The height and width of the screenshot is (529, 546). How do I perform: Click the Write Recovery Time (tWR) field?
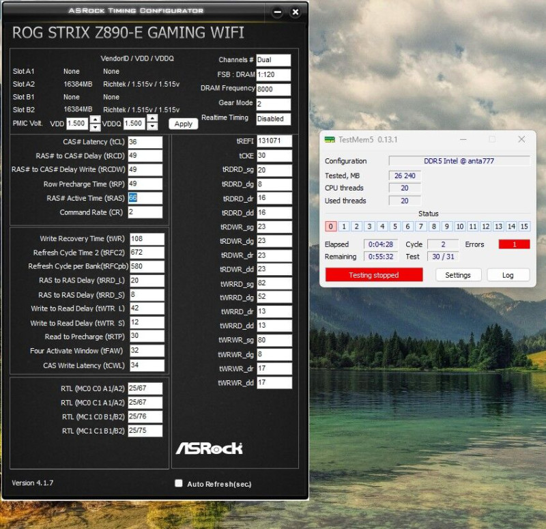point(147,239)
